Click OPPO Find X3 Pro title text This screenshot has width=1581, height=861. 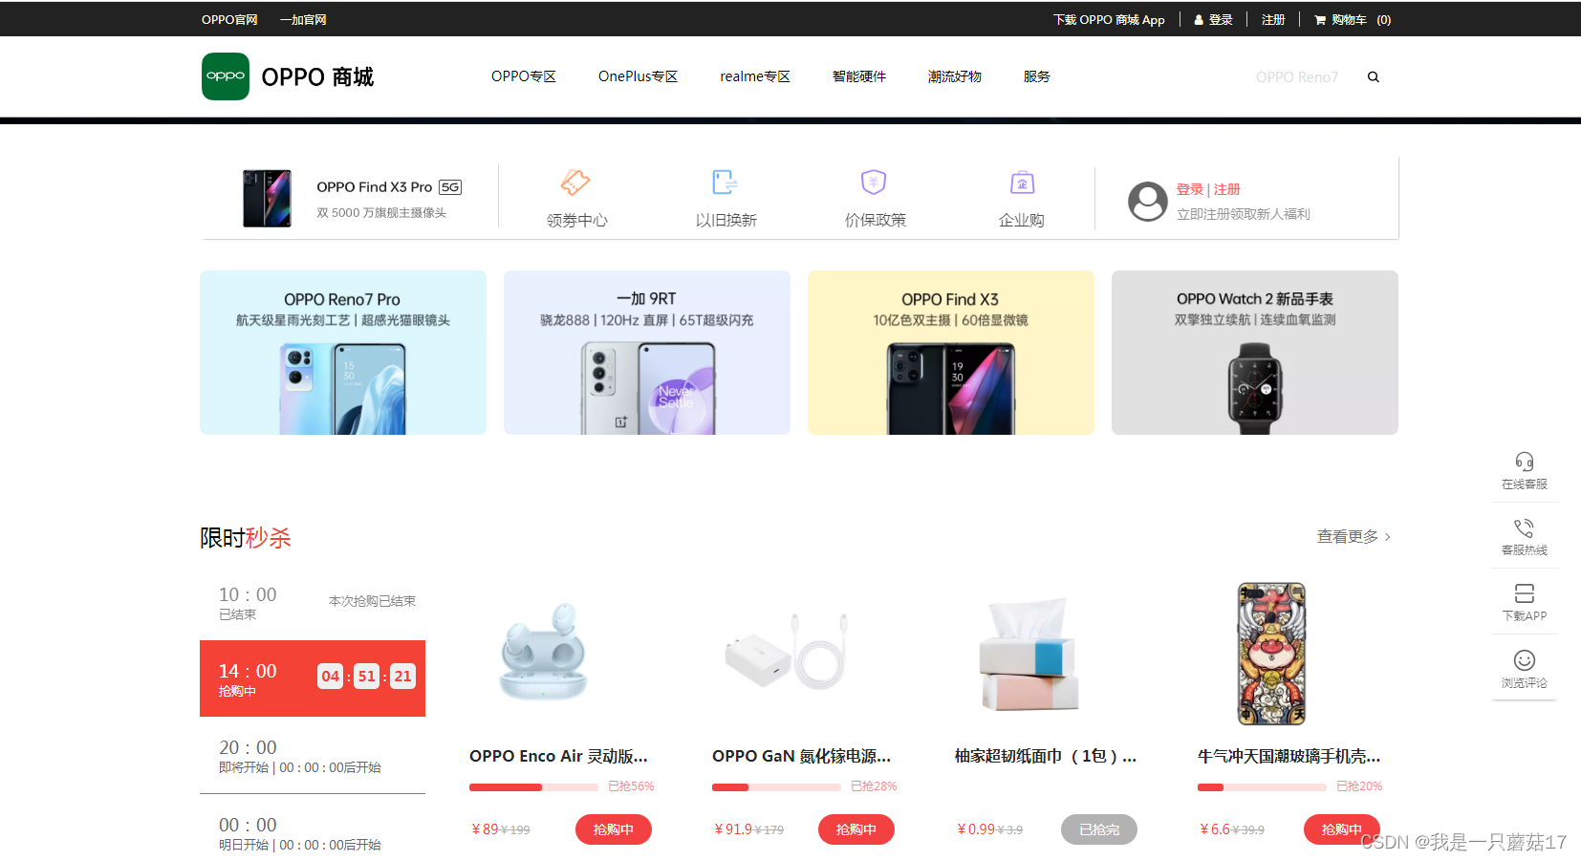375,187
